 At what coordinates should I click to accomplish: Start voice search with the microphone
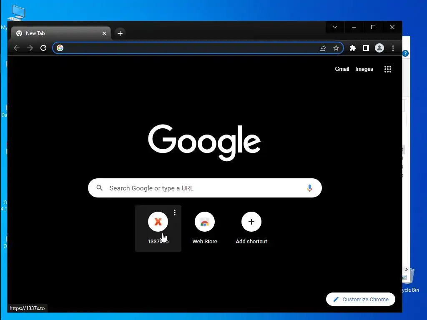point(309,188)
